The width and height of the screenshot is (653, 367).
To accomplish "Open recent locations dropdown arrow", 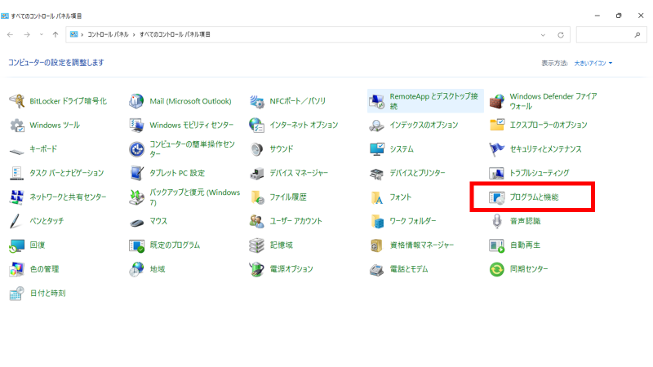I will click(x=42, y=34).
